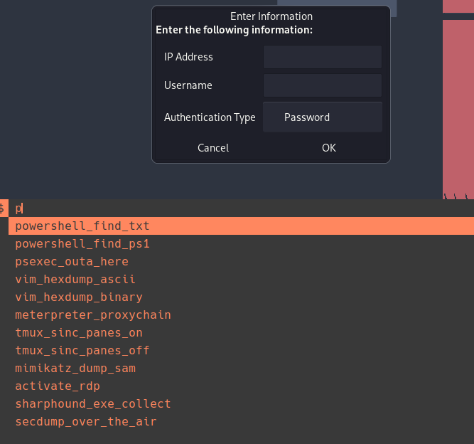Click the launcher search field containing 'p'

(x=213, y=208)
